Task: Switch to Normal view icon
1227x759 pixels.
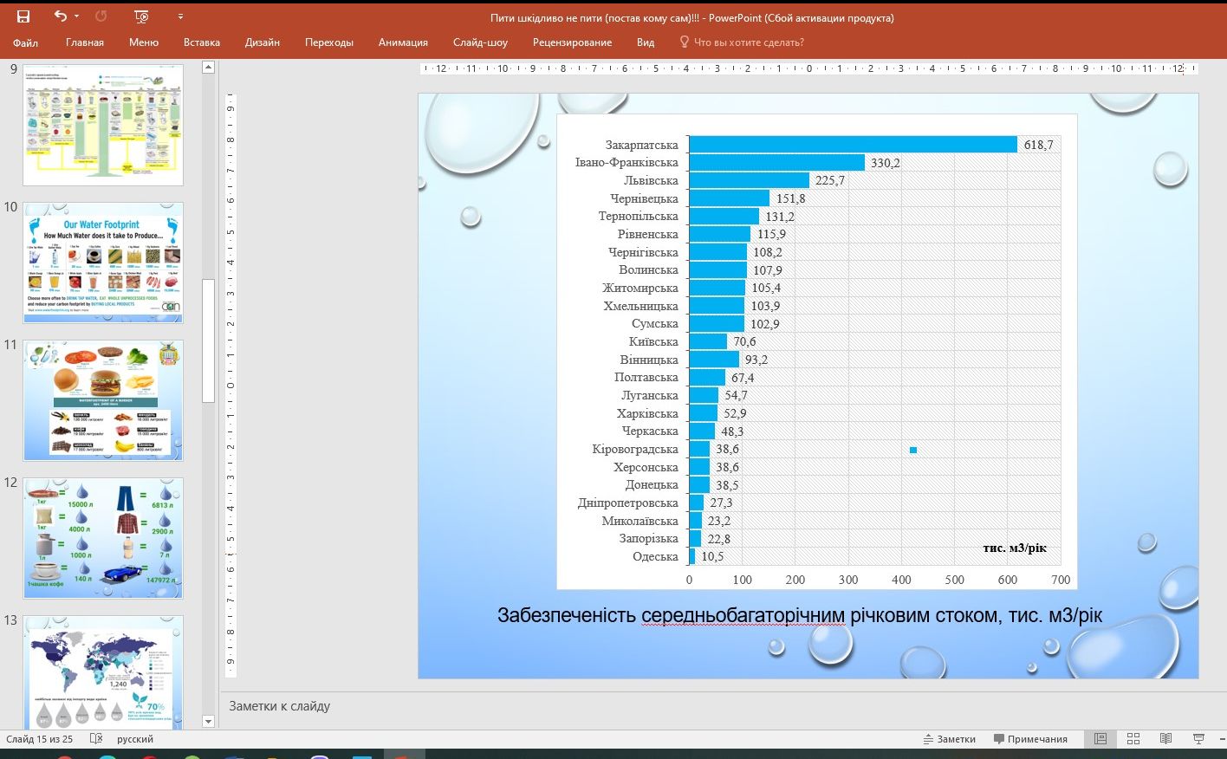Action: point(1100,739)
